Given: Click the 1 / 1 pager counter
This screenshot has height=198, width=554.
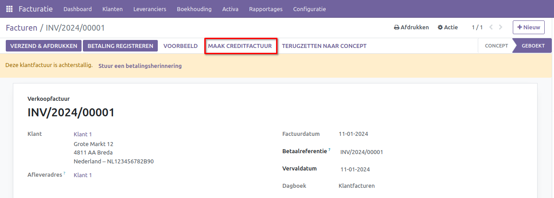Looking at the screenshot, I should pos(477,28).
